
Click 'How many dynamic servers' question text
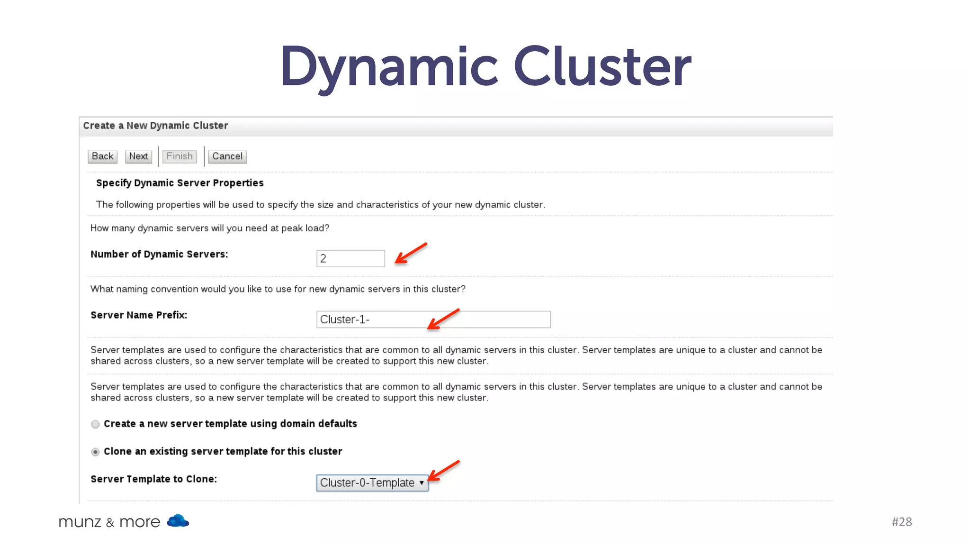pyautogui.click(x=210, y=228)
